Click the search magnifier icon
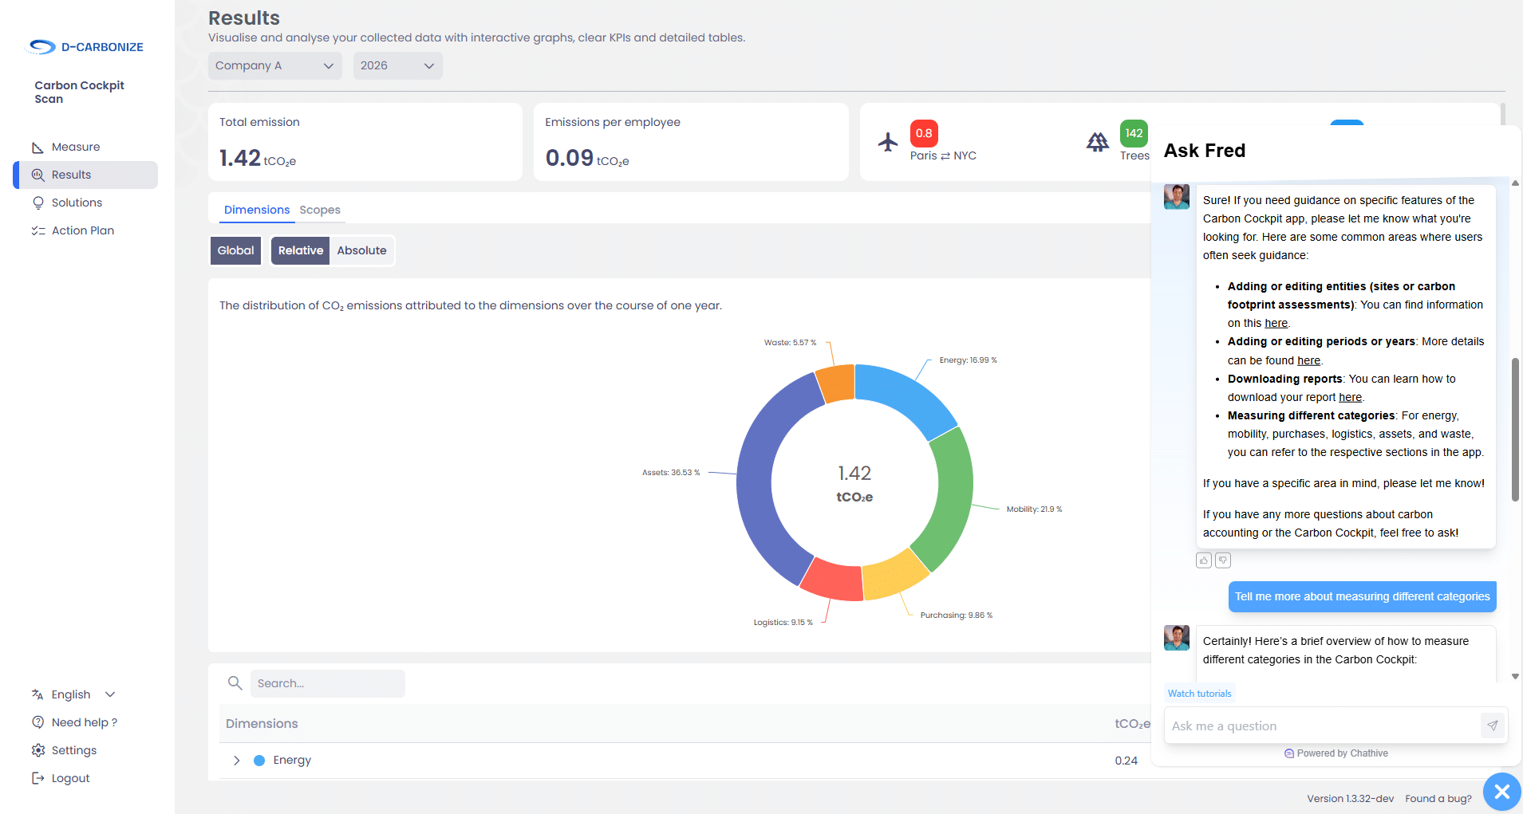Image resolution: width=1523 pixels, height=814 pixels. (235, 683)
